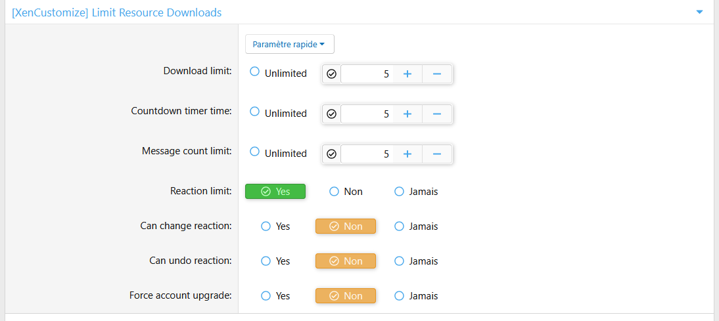Click minus icon for Countdown timer time
Screen dimensions: 719x321
point(436,114)
